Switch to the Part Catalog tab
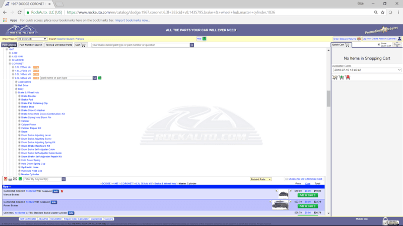Viewport: 403px width, 226px height. click(x=9, y=45)
